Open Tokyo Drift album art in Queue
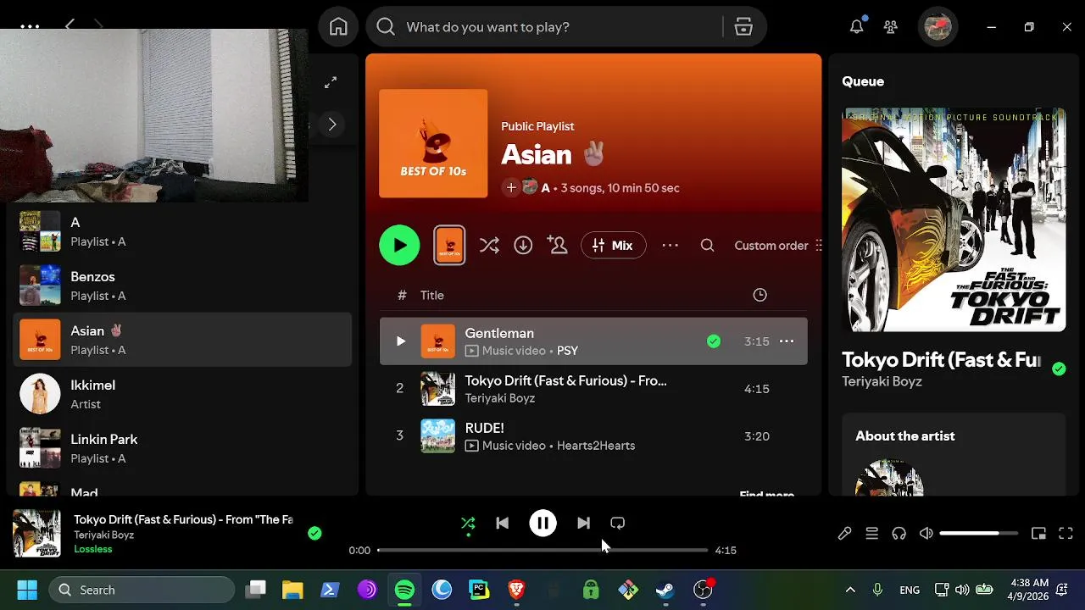Screen dimensions: 1085x610 coord(954,219)
